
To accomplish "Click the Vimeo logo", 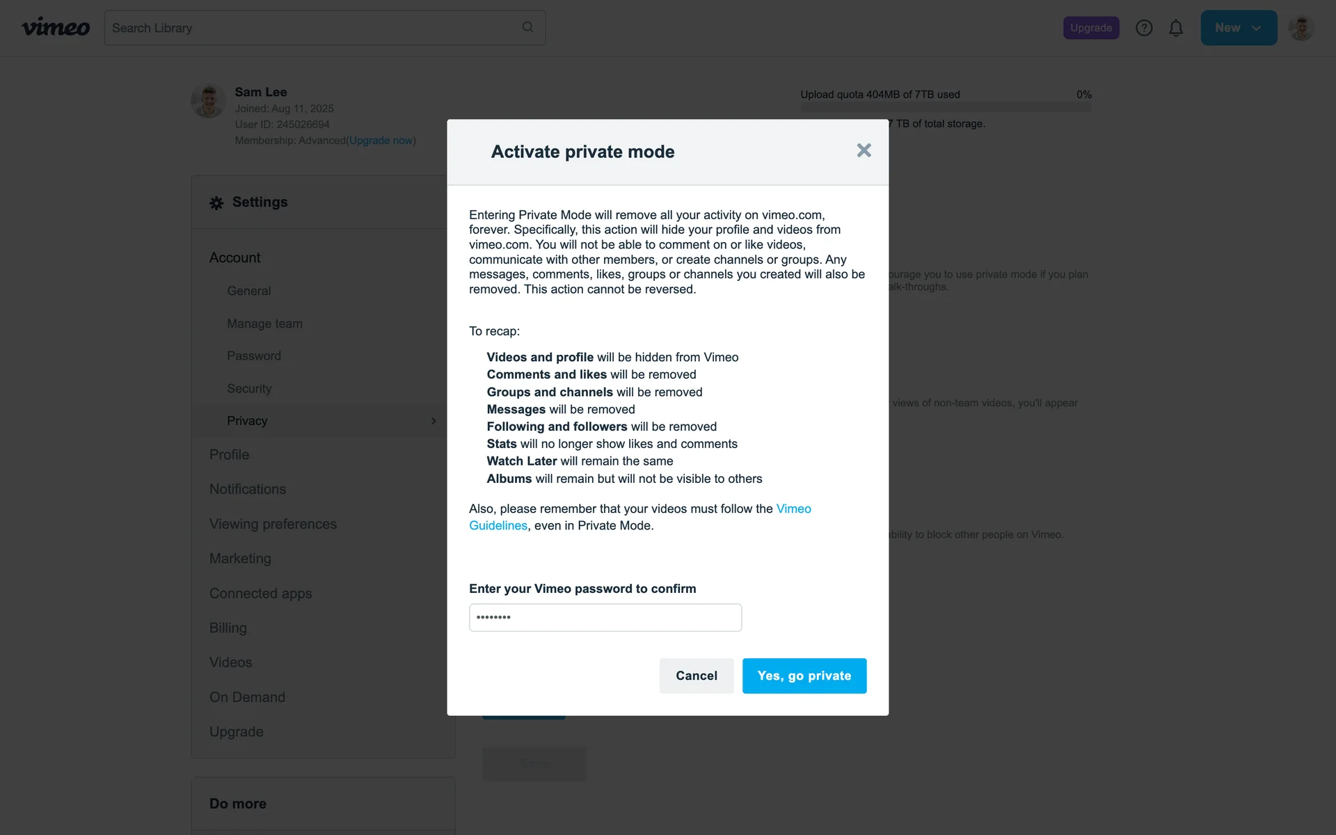I will pyautogui.click(x=56, y=28).
